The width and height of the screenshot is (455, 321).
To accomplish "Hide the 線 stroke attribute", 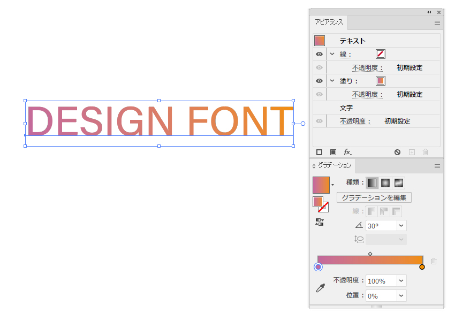I will (319, 54).
